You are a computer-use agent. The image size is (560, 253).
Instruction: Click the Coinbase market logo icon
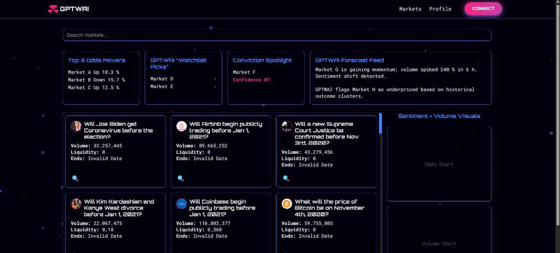tap(182, 204)
